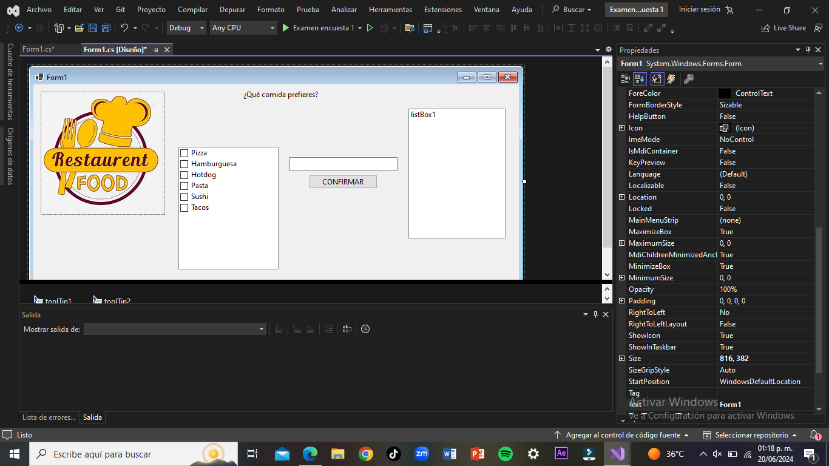The height and width of the screenshot is (466, 829).
Task: Start without debugging using hollow play icon
Action: [x=370, y=28]
